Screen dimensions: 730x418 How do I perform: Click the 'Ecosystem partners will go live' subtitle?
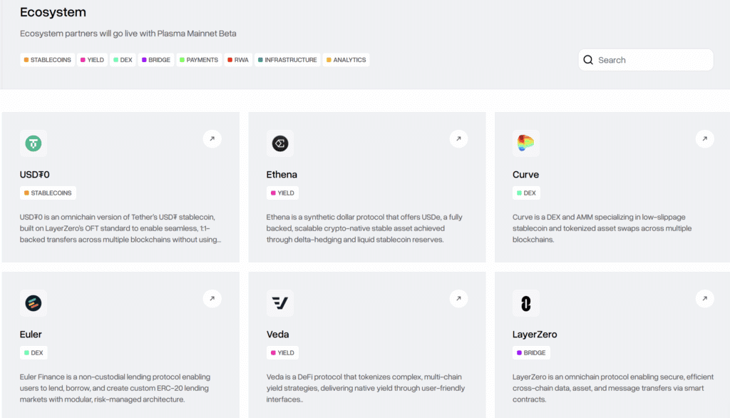click(x=128, y=34)
